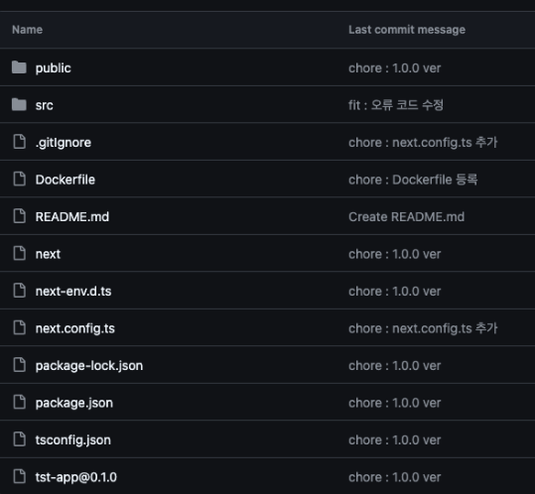Open the package-lock.json file
This screenshot has height=494, width=535.
(89, 366)
